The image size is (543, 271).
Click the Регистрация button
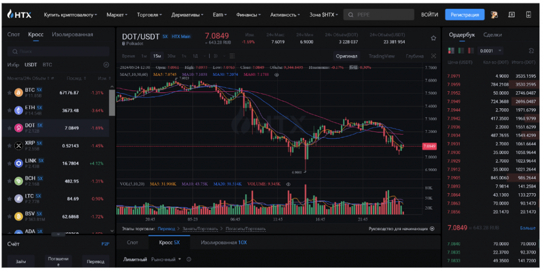pos(465,15)
